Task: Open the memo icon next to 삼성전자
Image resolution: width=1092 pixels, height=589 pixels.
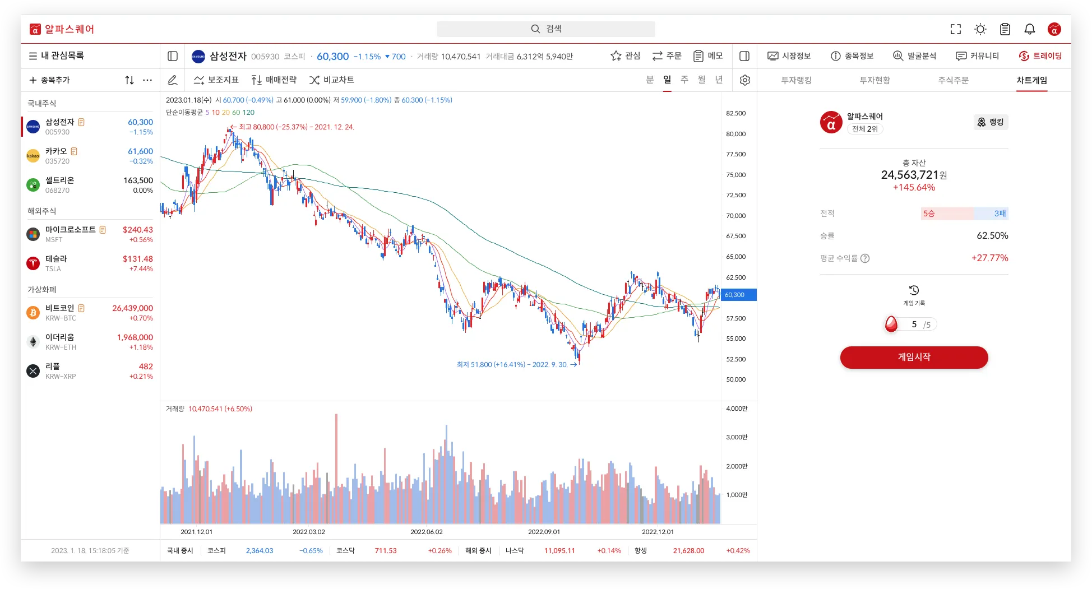Action: tap(81, 122)
